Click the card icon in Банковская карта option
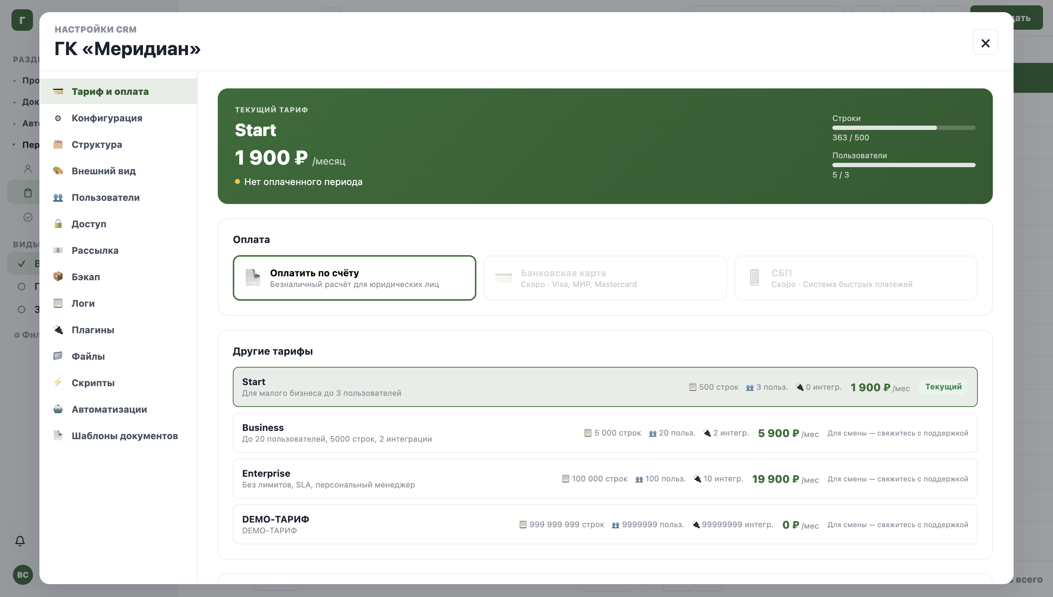 tap(503, 278)
